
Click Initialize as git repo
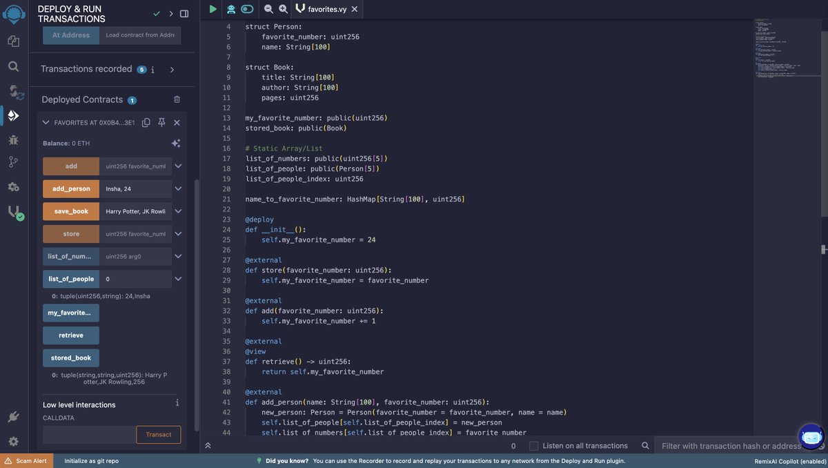pyautogui.click(x=92, y=460)
